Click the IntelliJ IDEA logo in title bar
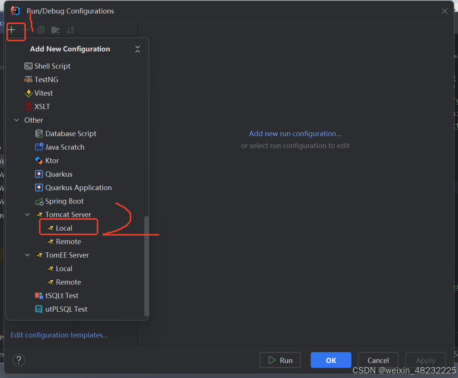Screen dimensions: 458x378 coord(15,11)
